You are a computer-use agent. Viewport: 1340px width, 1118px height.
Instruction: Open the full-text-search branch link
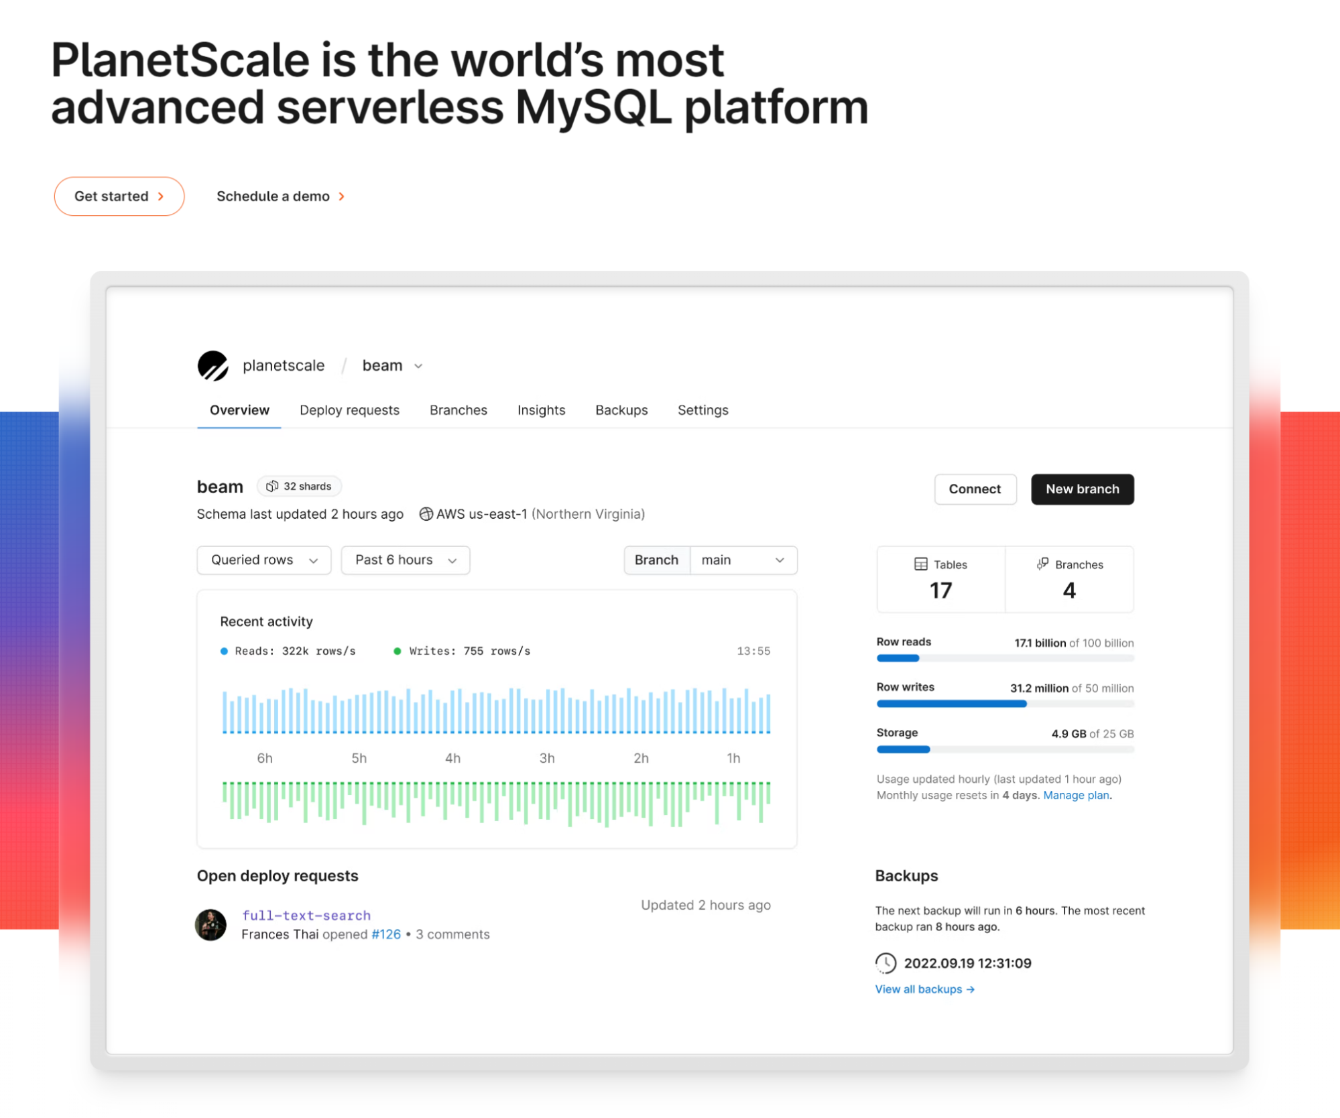(x=306, y=916)
